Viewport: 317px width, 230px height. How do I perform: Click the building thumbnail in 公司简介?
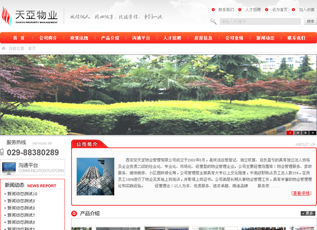click(x=95, y=176)
